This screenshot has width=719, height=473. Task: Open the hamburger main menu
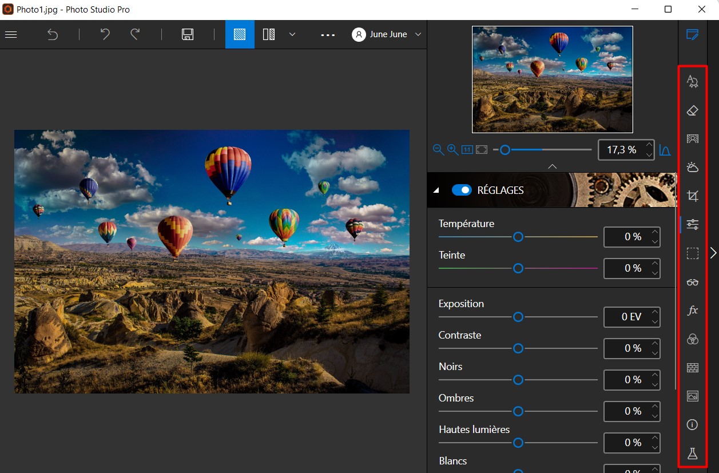pyautogui.click(x=11, y=34)
